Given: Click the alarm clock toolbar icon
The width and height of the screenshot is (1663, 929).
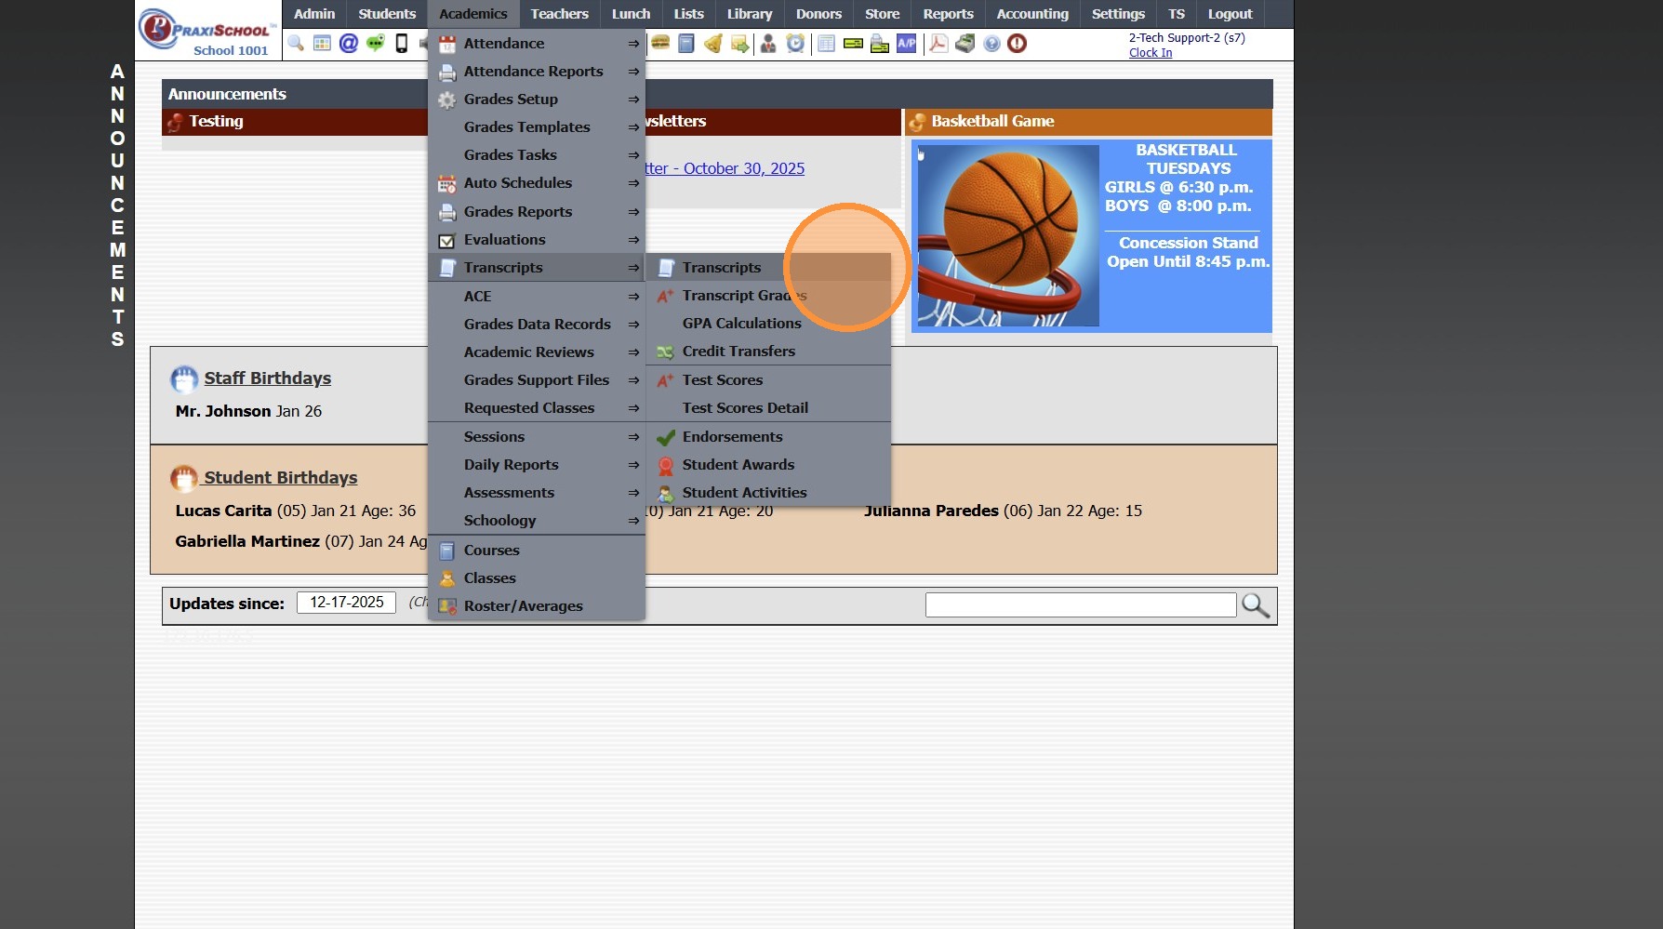Looking at the screenshot, I should 795,44.
